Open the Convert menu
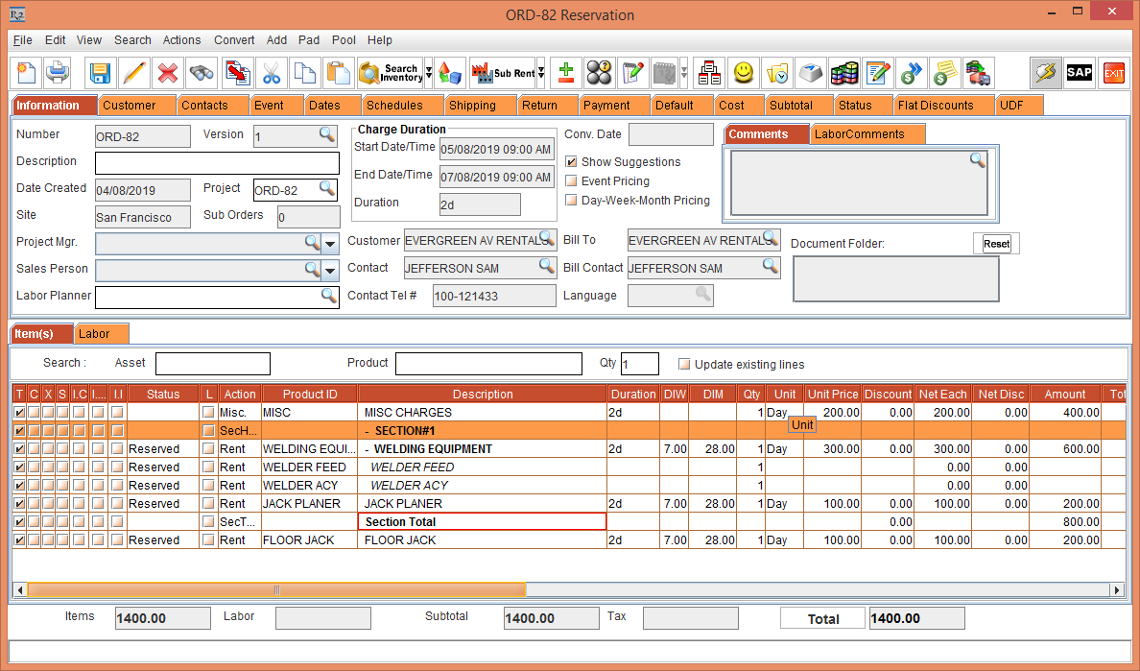This screenshot has height=671, width=1140. pyautogui.click(x=234, y=40)
